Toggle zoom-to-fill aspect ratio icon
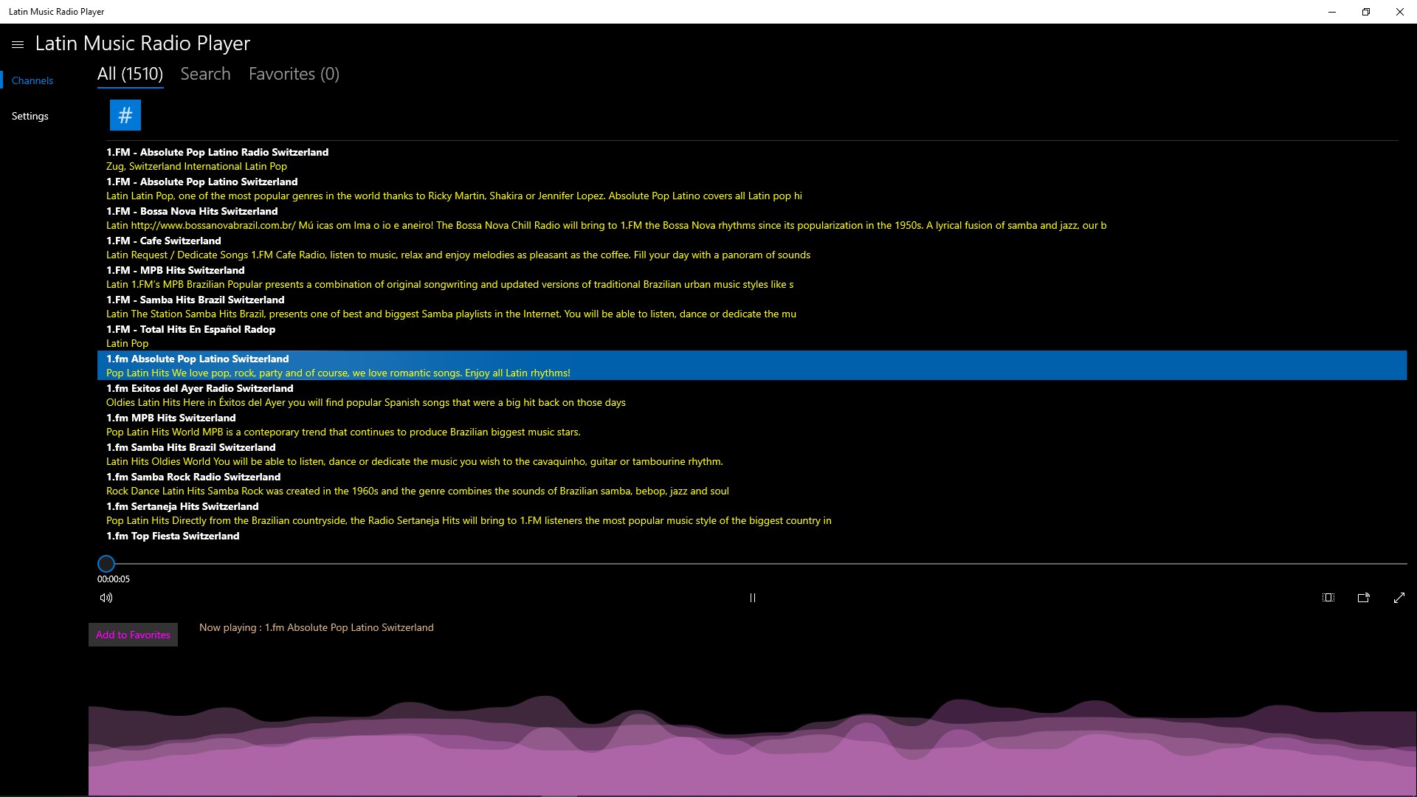 [x=1328, y=598]
